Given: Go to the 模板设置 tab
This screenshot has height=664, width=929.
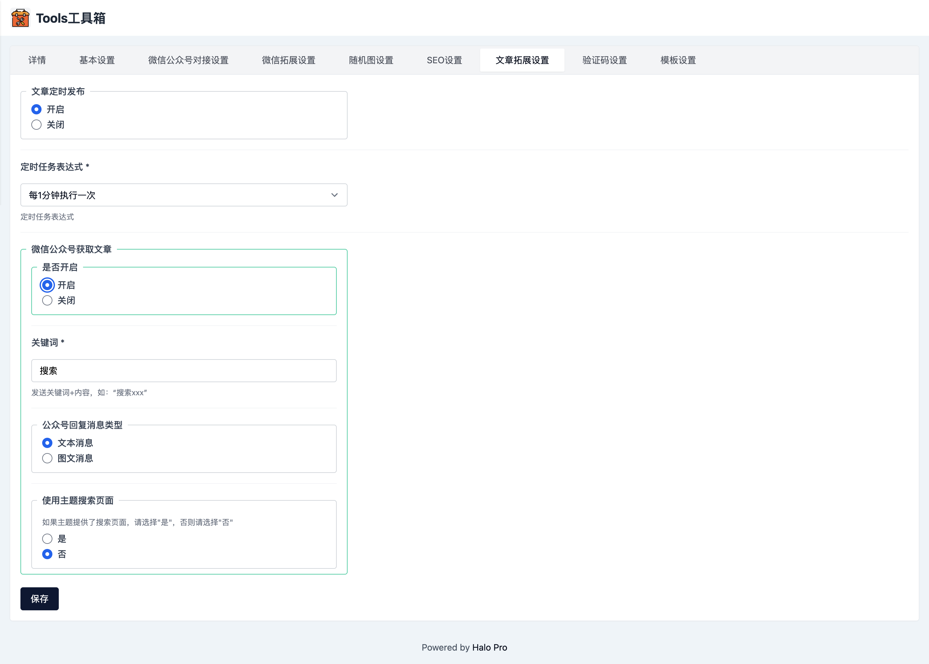Looking at the screenshot, I should pyautogui.click(x=678, y=60).
